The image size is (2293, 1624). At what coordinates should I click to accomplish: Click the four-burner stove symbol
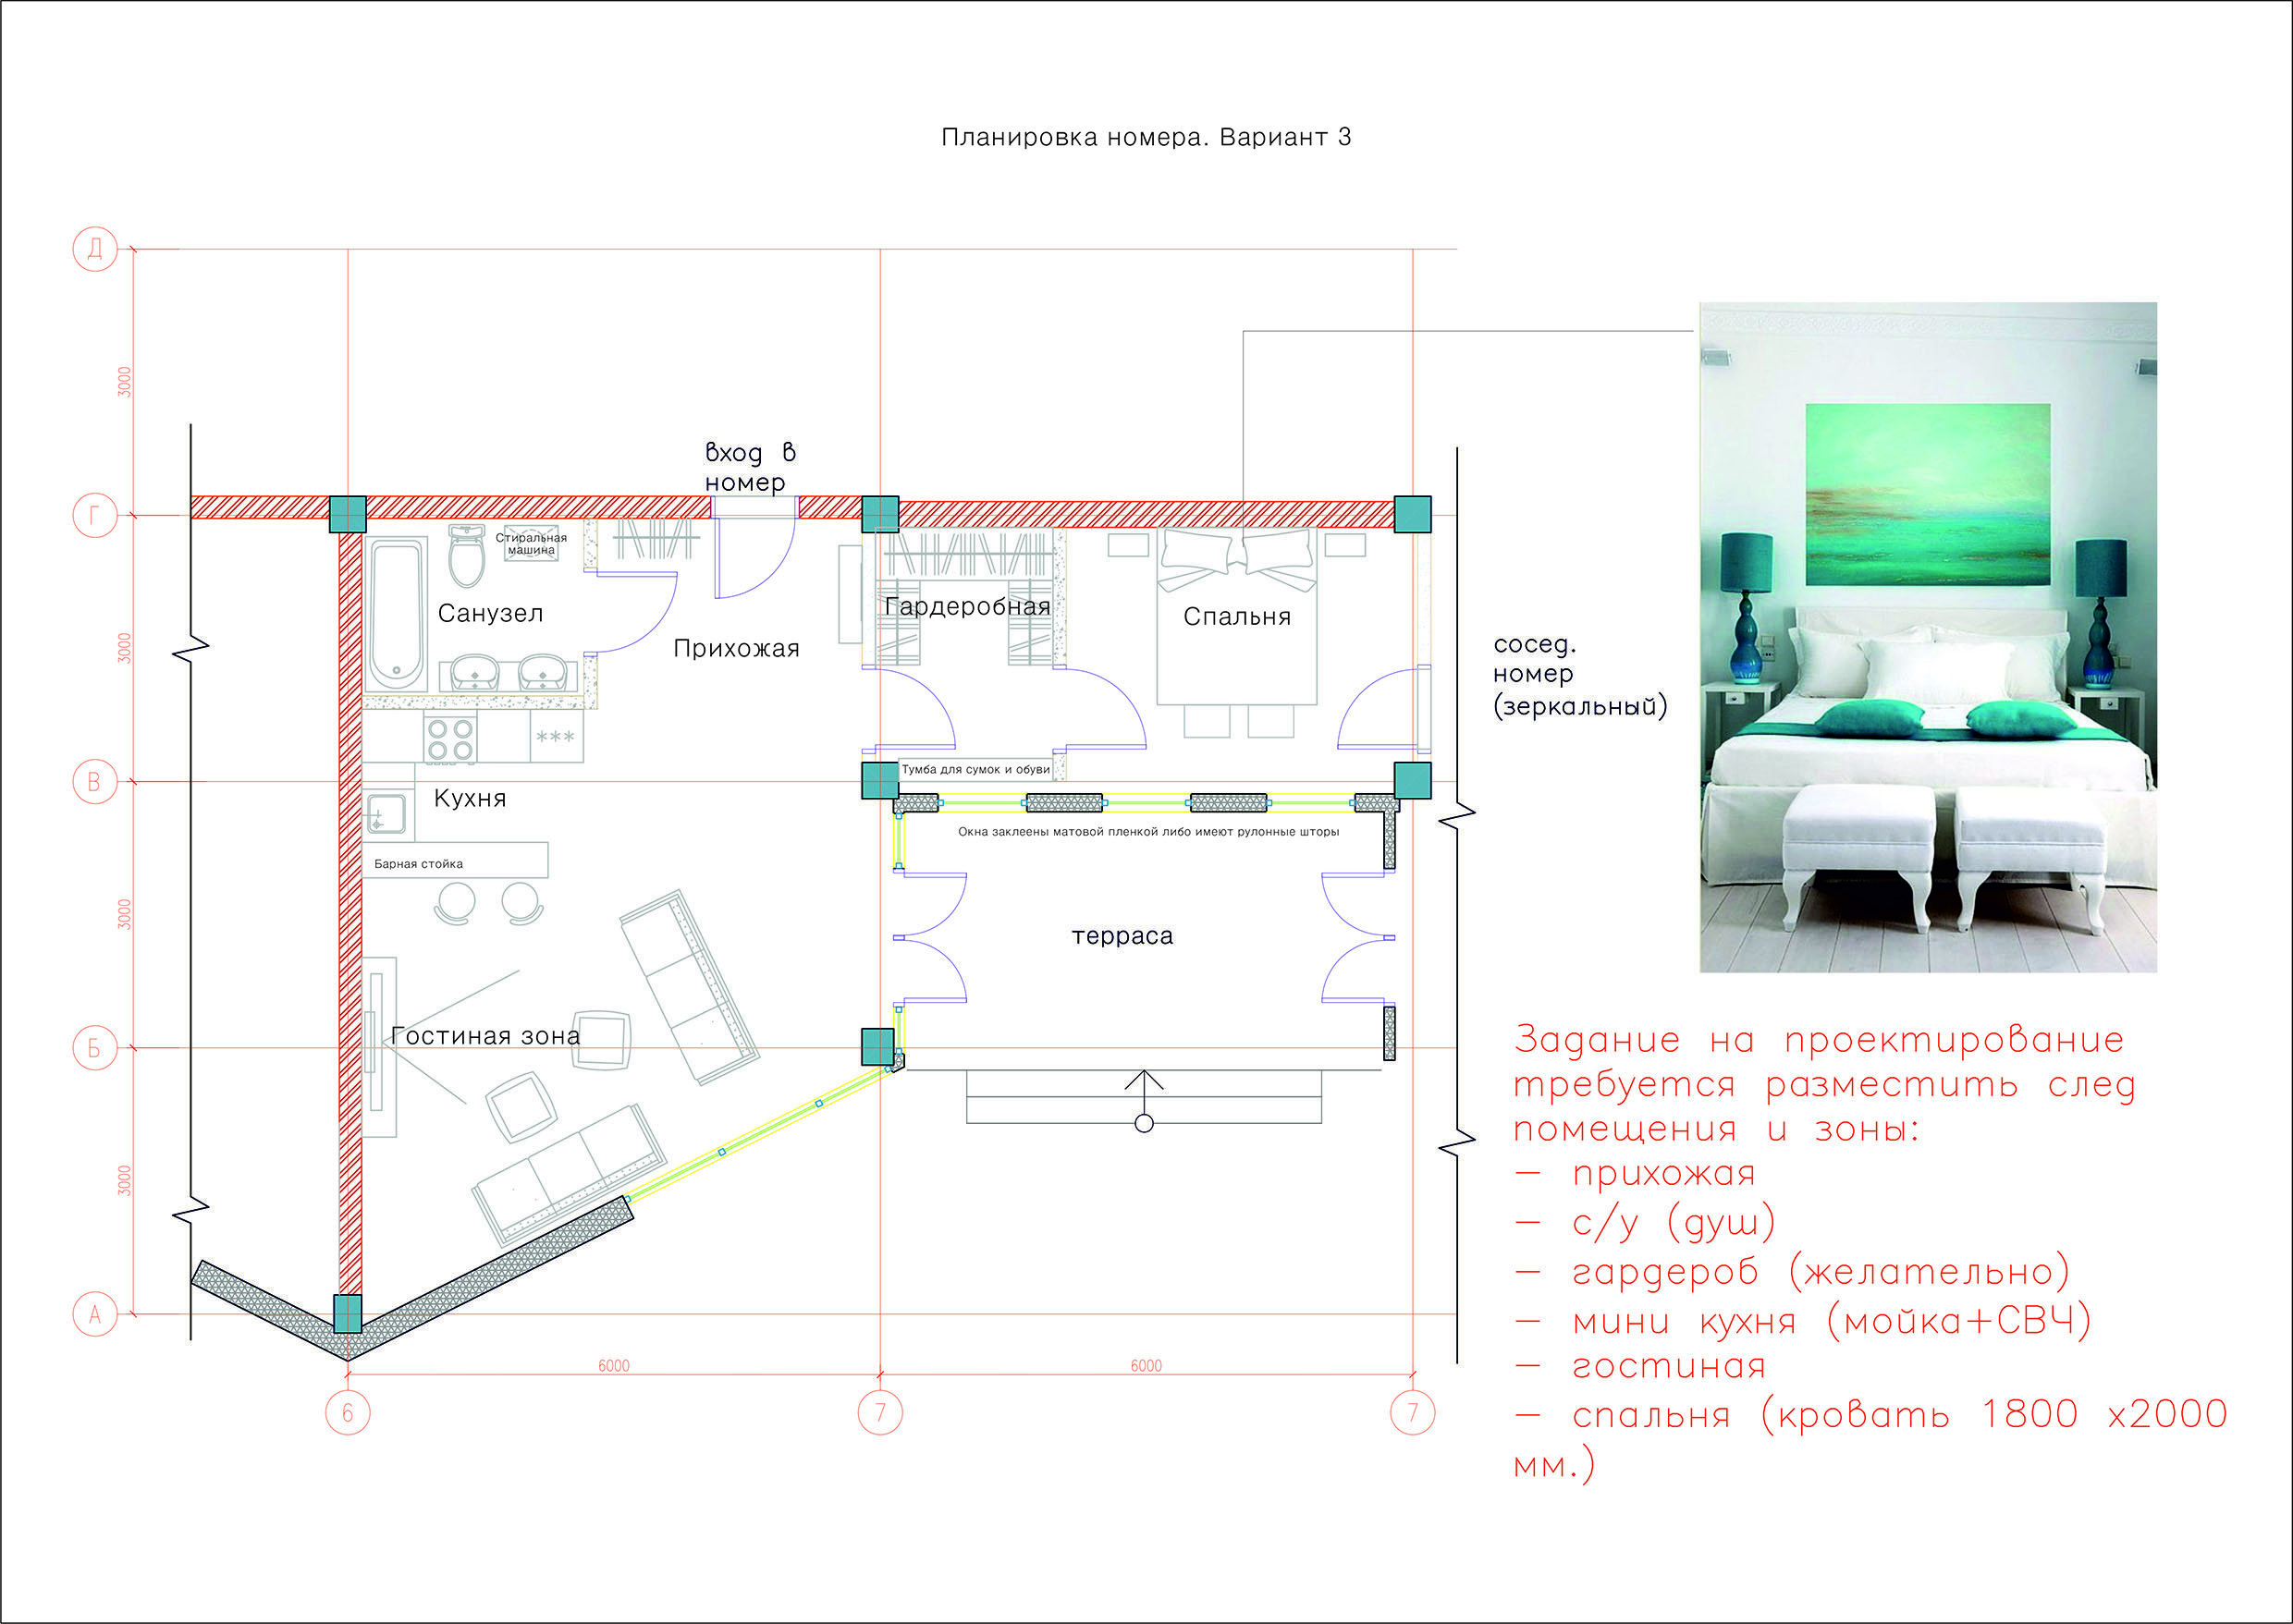[x=449, y=739]
